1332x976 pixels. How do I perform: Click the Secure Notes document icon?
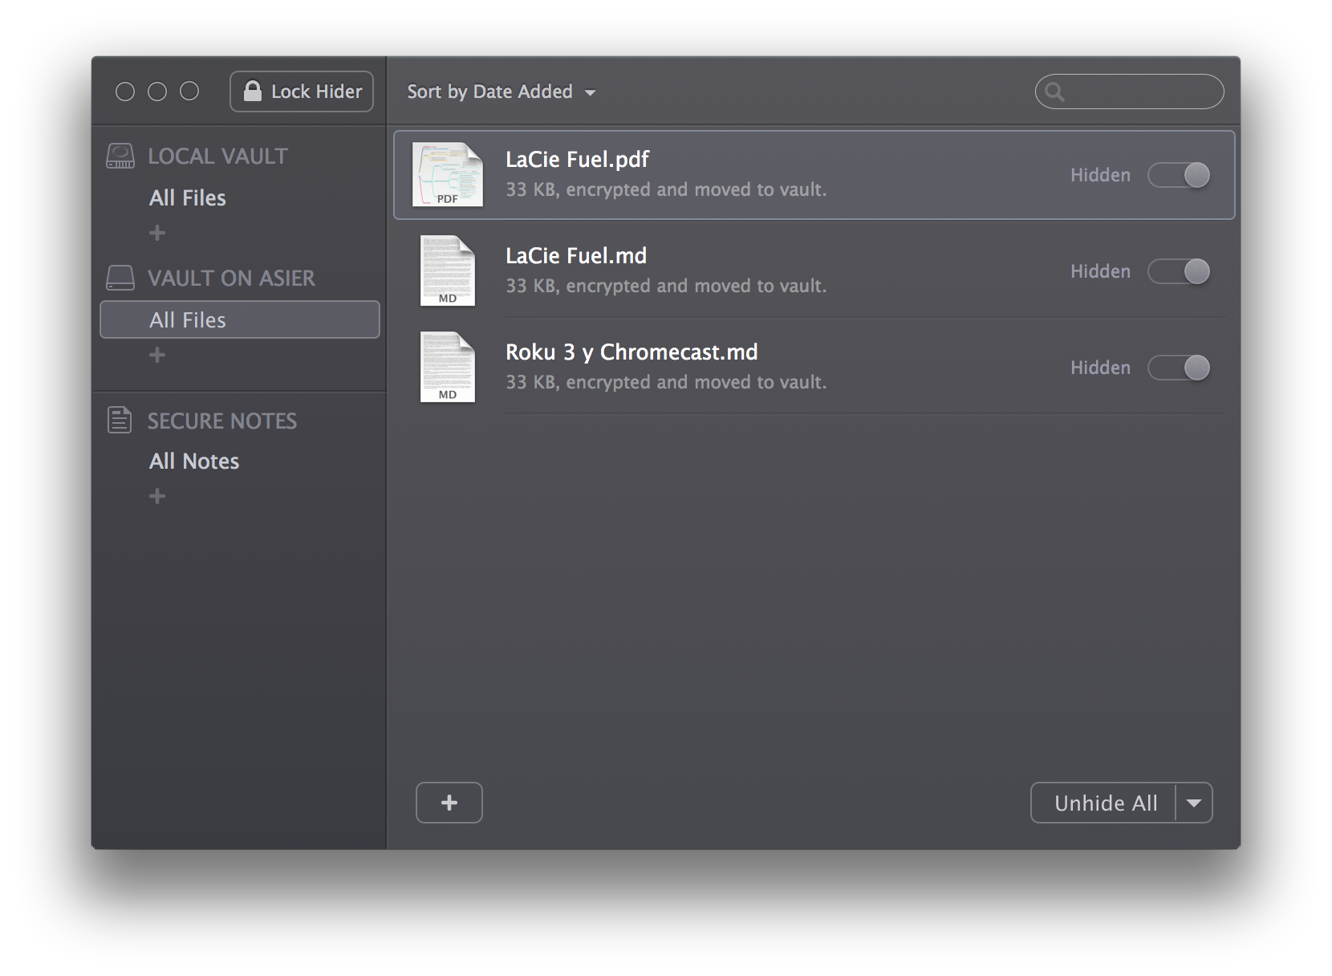120,421
